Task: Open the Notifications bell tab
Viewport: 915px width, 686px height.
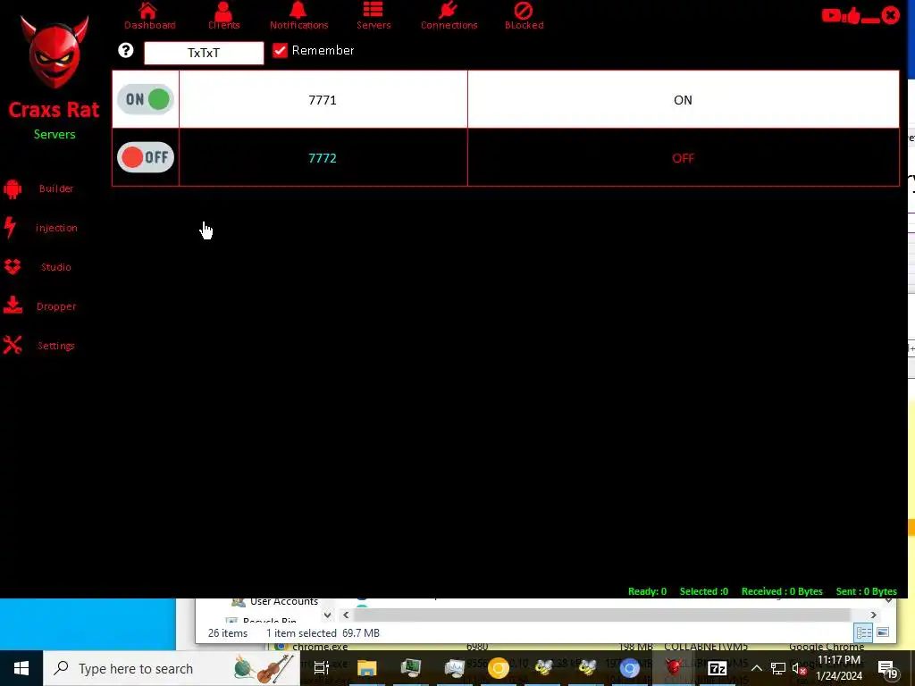Action: click(298, 16)
